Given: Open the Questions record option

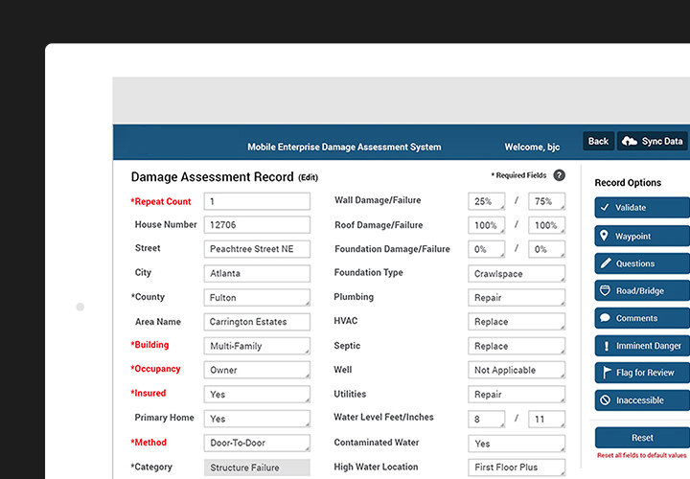Looking at the screenshot, I should click(642, 263).
